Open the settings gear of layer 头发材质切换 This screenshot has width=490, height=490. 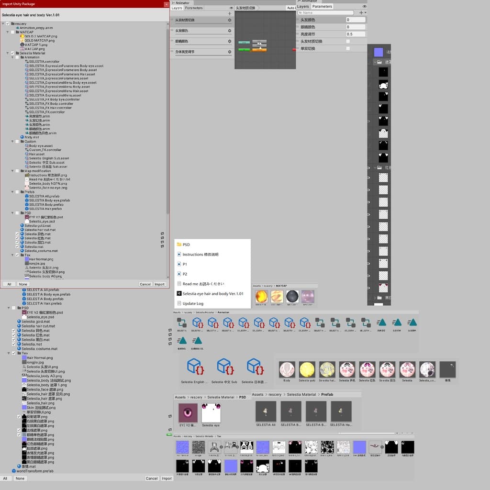[x=229, y=20]
